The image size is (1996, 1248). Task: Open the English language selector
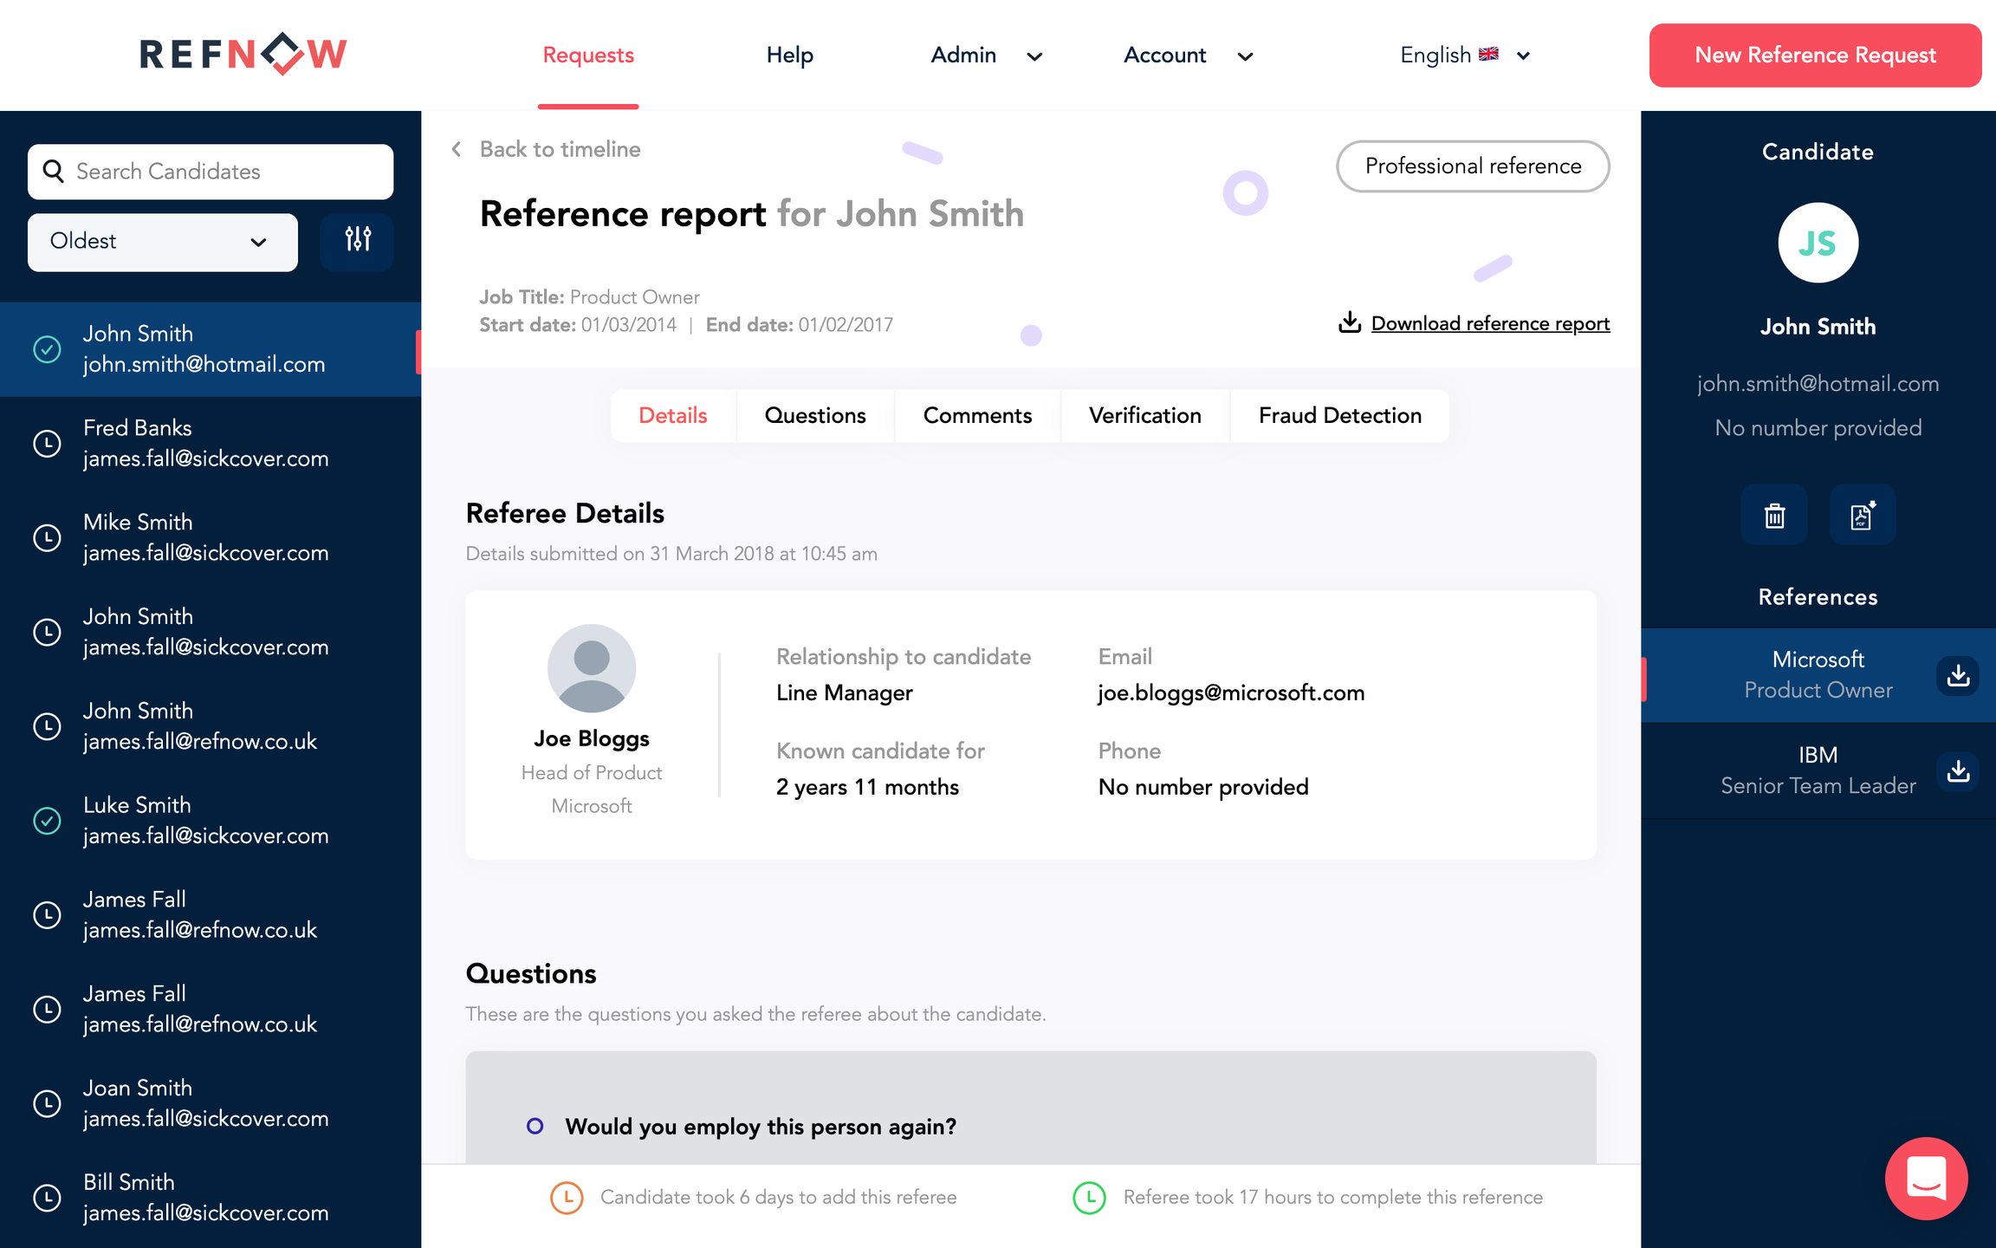tap(1464, 55)
